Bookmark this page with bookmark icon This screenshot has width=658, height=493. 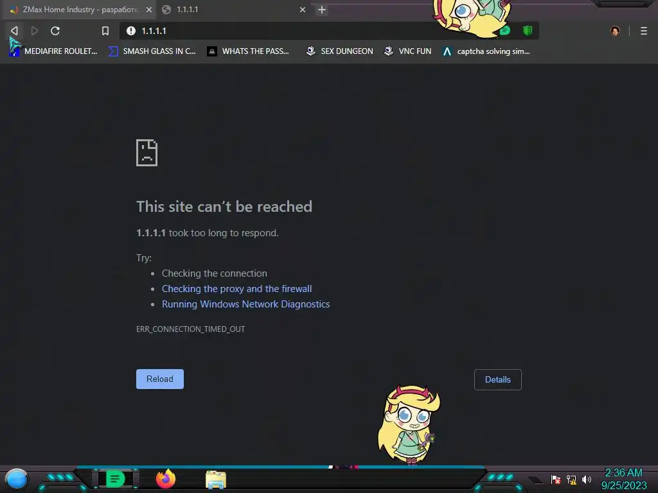(x=105, y=31)
